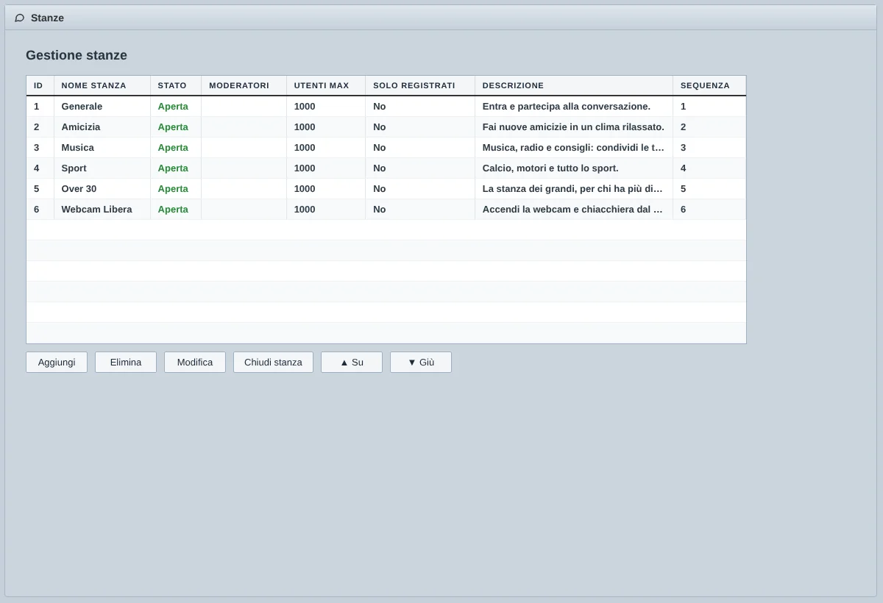Click the Descrizione column header

(573, 85)
